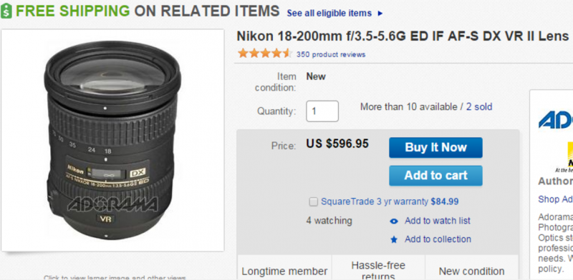Select the Hassle-free returns tab
Screen dimensions: 573x280
point(378,270)
